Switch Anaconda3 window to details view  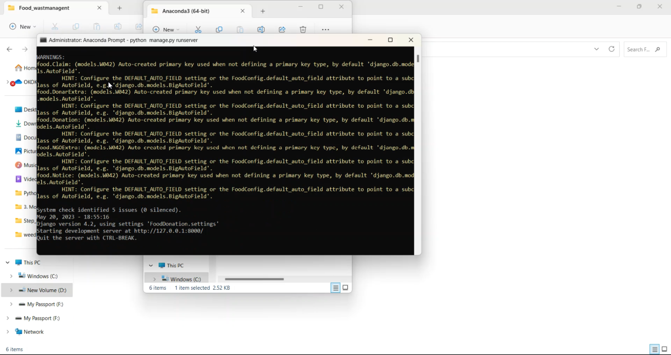(x=335, y=288)
